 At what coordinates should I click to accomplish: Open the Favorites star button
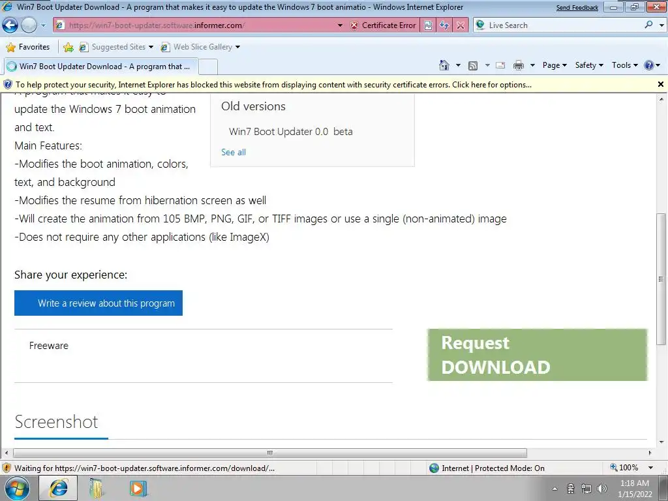click(29, 47)
